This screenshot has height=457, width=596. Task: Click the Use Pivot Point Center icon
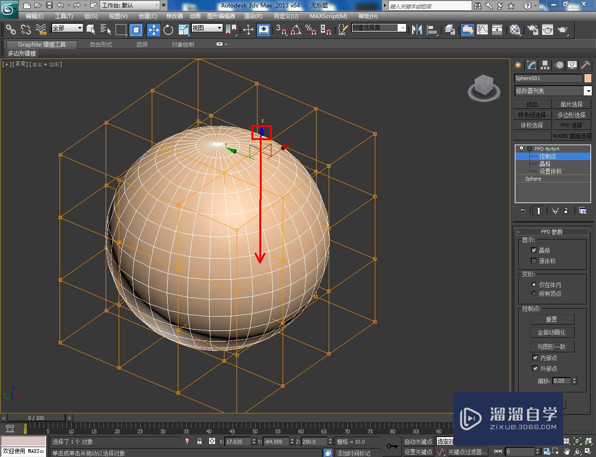(232, 30)
